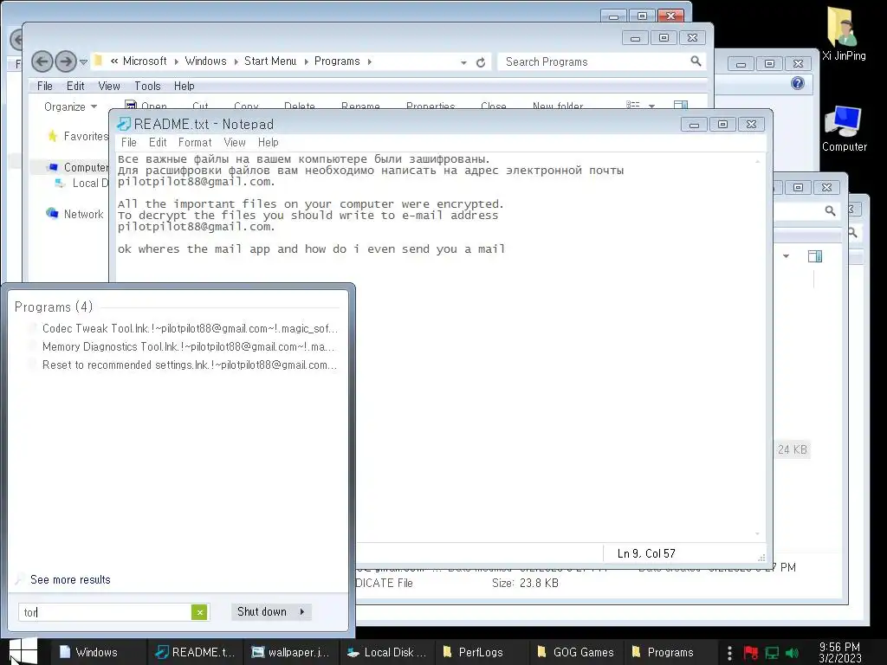887x665 pixels.
Task: Open the Xi JinPing desktop folder icon
Action: point(844,33)
